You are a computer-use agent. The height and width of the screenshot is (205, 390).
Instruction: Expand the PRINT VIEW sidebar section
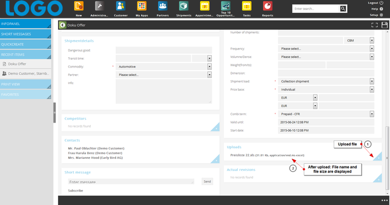(26, 84)
